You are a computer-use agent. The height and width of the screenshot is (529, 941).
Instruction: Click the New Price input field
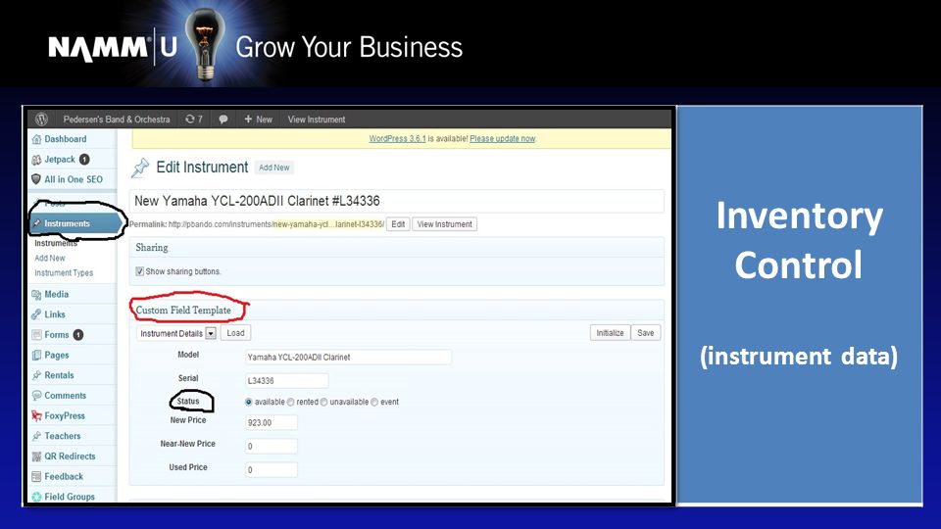pos(272,422)
